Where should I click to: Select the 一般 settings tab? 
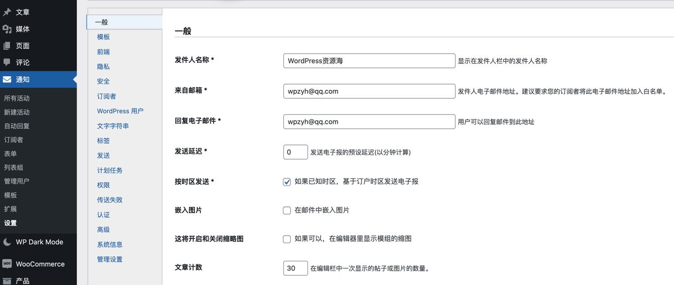[x=124, y=22]
